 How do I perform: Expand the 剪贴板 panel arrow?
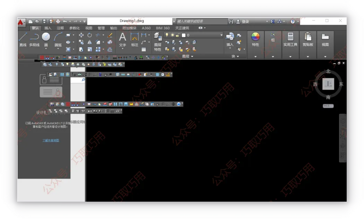tap(308, 57)
